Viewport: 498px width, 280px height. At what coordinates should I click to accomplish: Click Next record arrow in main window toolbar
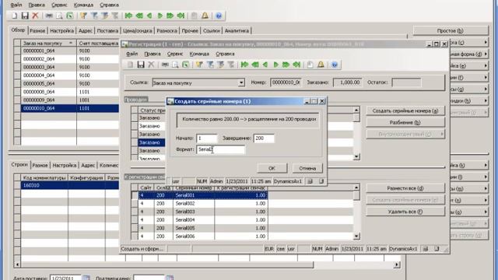(160, 16)
